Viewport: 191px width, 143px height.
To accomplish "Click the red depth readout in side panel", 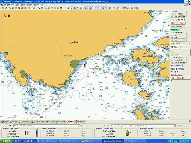I will tap(177, 78).
